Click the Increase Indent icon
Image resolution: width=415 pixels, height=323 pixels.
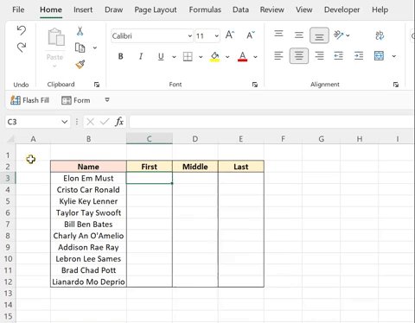(359, 56)
